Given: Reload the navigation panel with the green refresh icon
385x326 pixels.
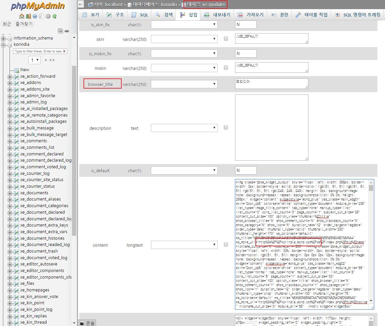Looking at the screenshot, I should (55, 16).
